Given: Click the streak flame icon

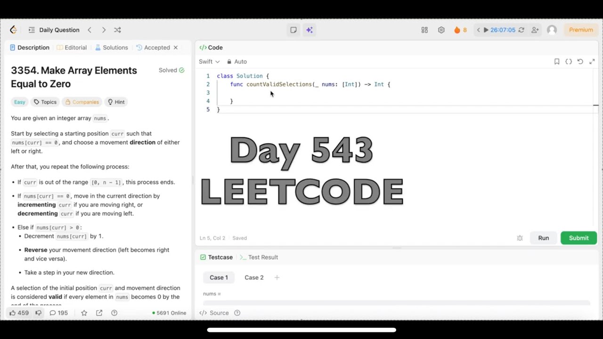Looking at the screenshot, I should coord(457,30).
